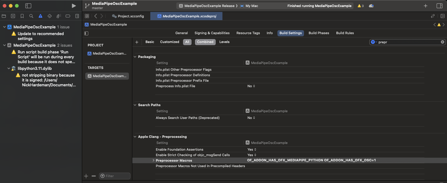Switch to Project.xcconfig tab
Image resolution: width=447 pixels, height=183 pixels.
pos(128,16)
